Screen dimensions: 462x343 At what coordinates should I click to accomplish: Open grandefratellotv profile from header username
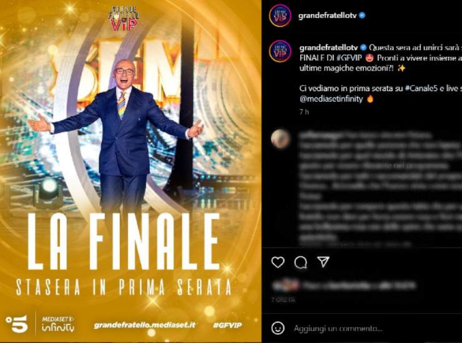click(328, 16)
